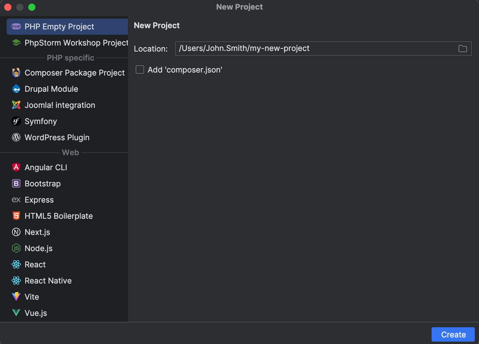Viewport: 479px width, 344px height.
Task: Click the WordPress Plugin icon
Action: click(16, 137)
